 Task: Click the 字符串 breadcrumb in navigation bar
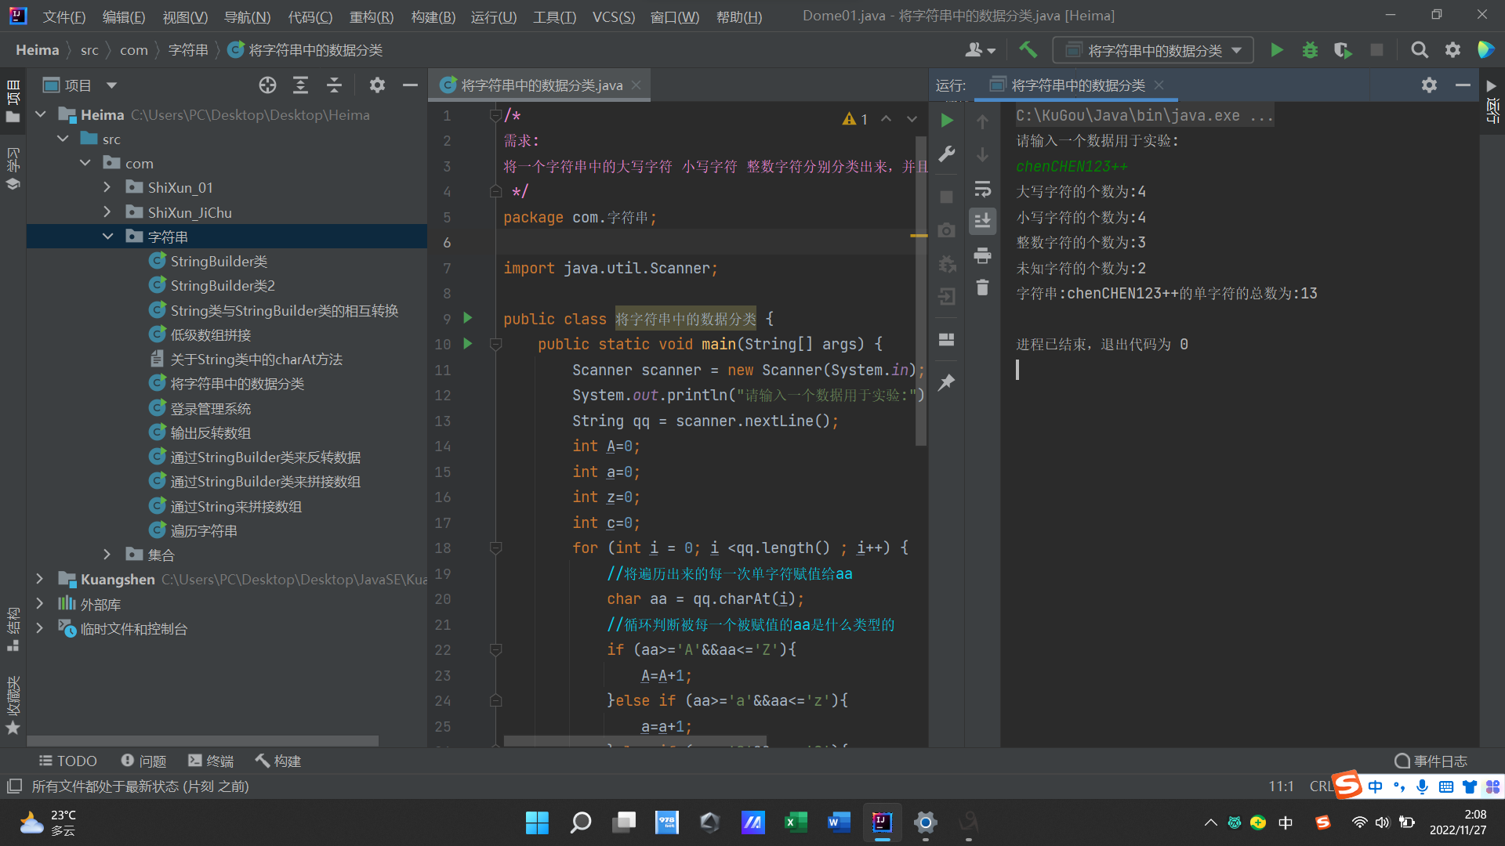tap(188, 50)
